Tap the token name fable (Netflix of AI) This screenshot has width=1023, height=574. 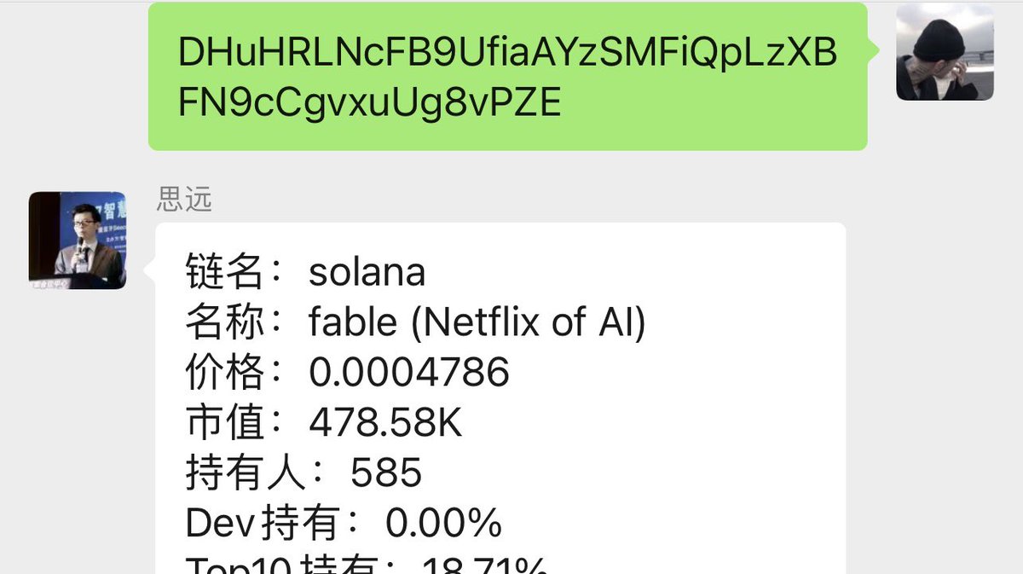(x=477, y=322)
